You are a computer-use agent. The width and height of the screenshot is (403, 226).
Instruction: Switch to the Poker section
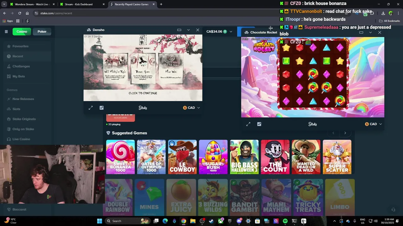[42, 31]
